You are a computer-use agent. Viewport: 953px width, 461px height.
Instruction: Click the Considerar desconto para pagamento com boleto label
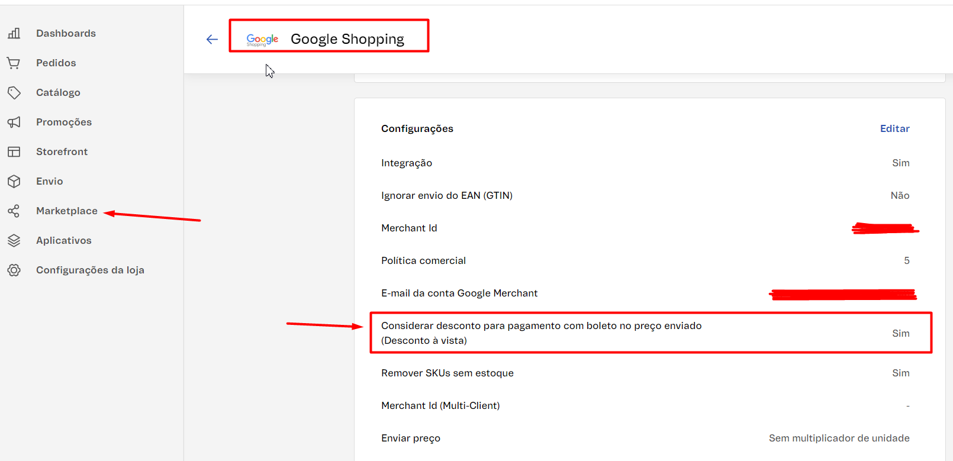pos(542,333)
